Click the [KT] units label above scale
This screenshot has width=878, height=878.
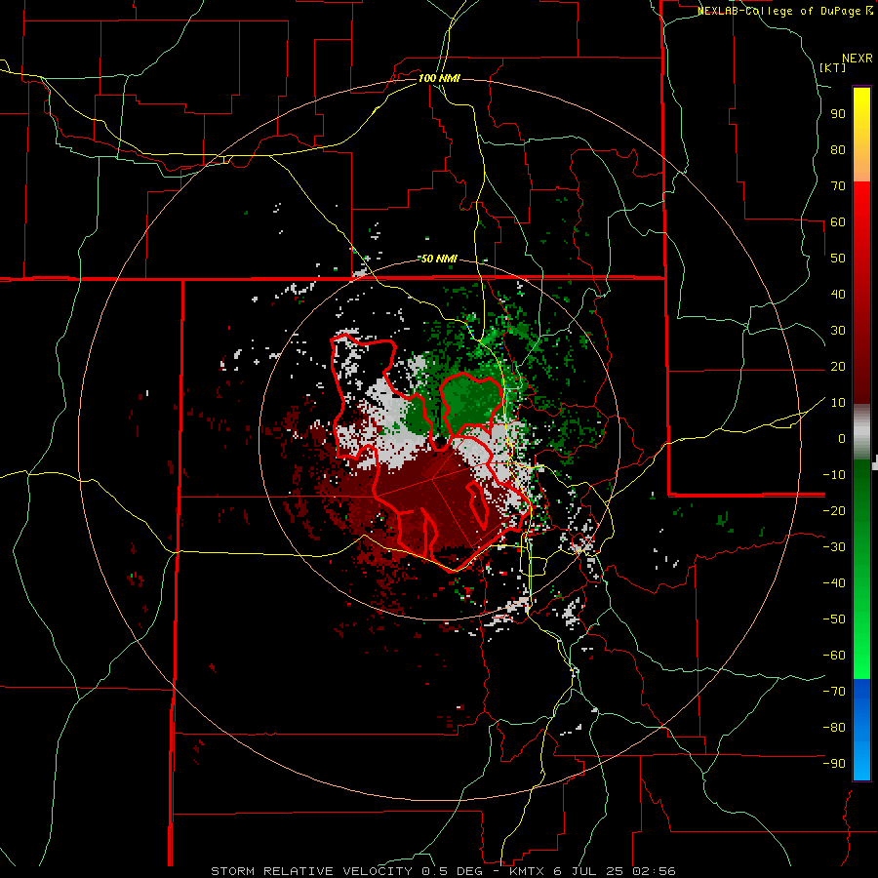(833, 67)
